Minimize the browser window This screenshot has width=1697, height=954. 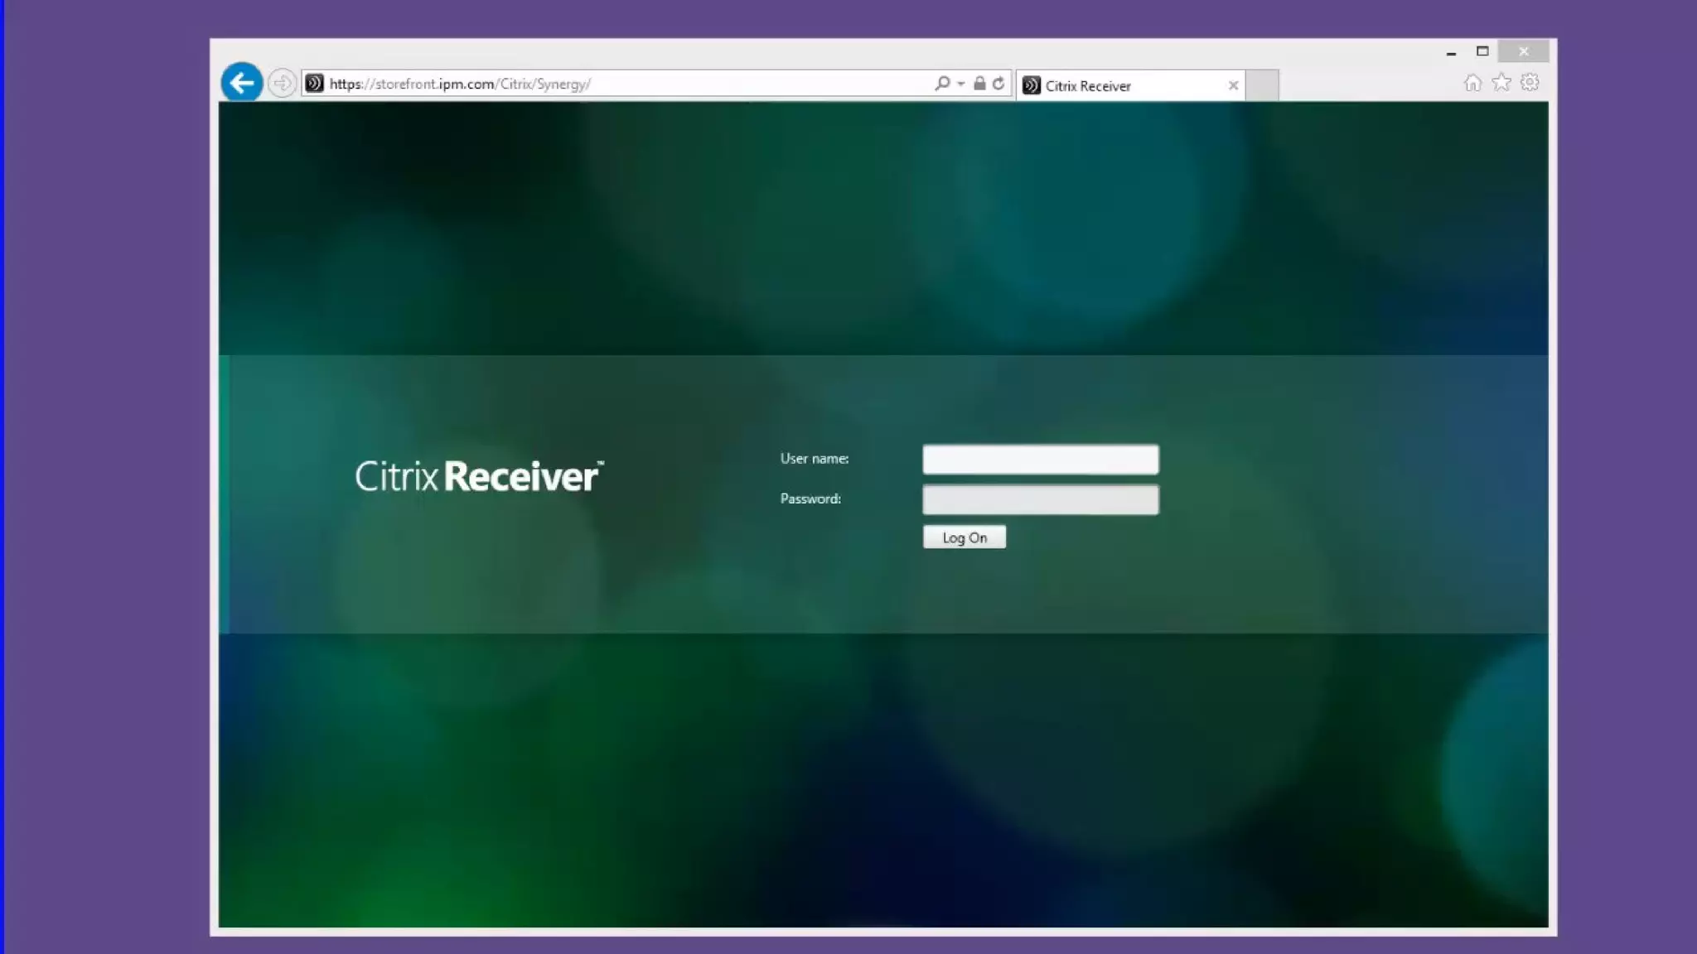pos(1451,52)
